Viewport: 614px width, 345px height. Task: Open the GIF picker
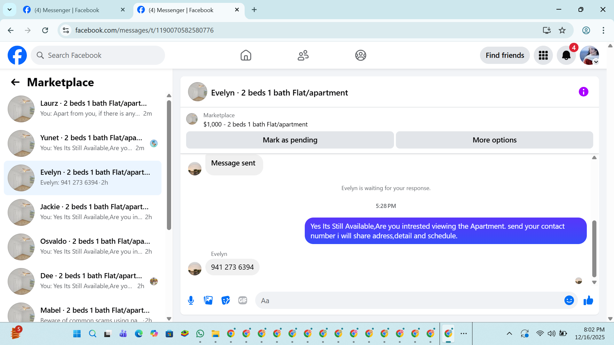click(243, 300)
